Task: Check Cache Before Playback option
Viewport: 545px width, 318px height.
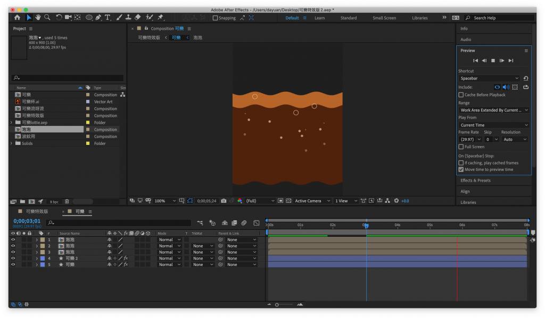Action: pyautogui.click(x=461, y=94)
